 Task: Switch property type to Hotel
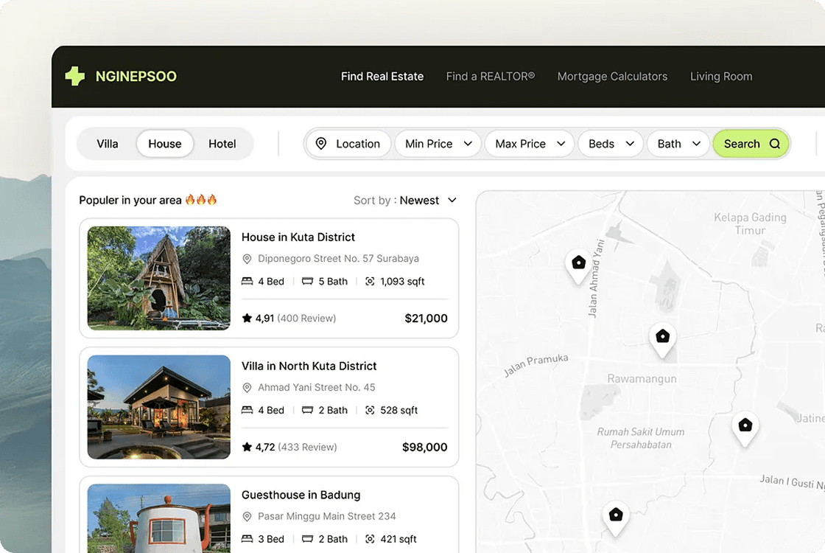coord(222,144)
